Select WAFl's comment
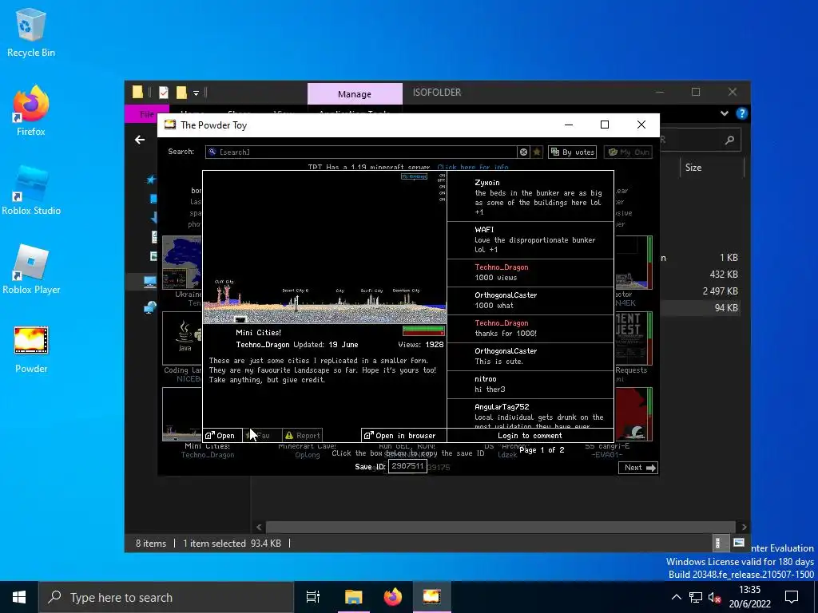Viewport: 818px width, 613px height. pos(530,239)
